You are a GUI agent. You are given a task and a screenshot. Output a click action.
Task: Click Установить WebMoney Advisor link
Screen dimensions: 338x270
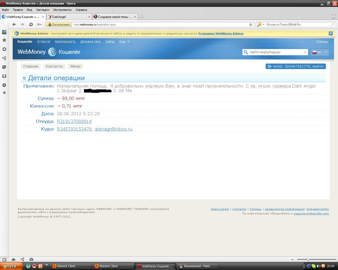(221, 33)
